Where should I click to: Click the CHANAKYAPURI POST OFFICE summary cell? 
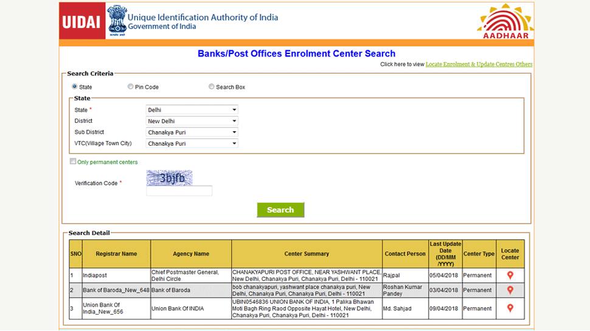click(x=307, y=275)
